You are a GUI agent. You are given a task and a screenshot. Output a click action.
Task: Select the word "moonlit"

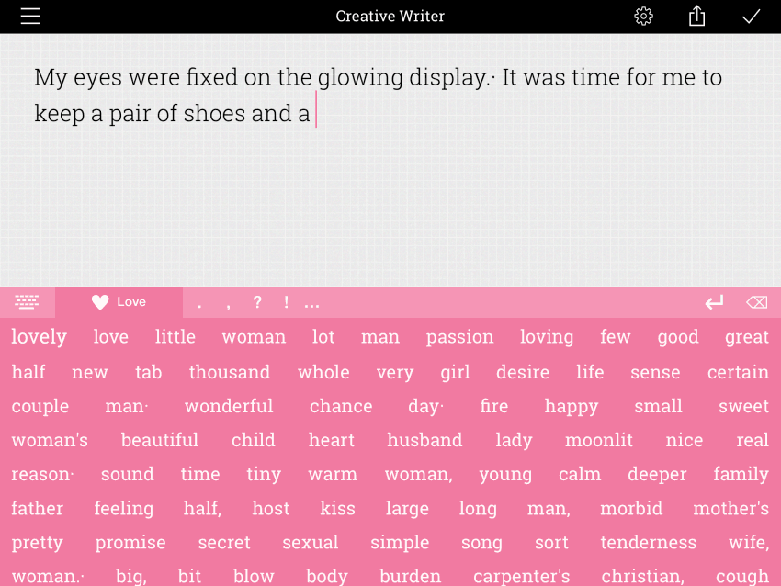598,440
